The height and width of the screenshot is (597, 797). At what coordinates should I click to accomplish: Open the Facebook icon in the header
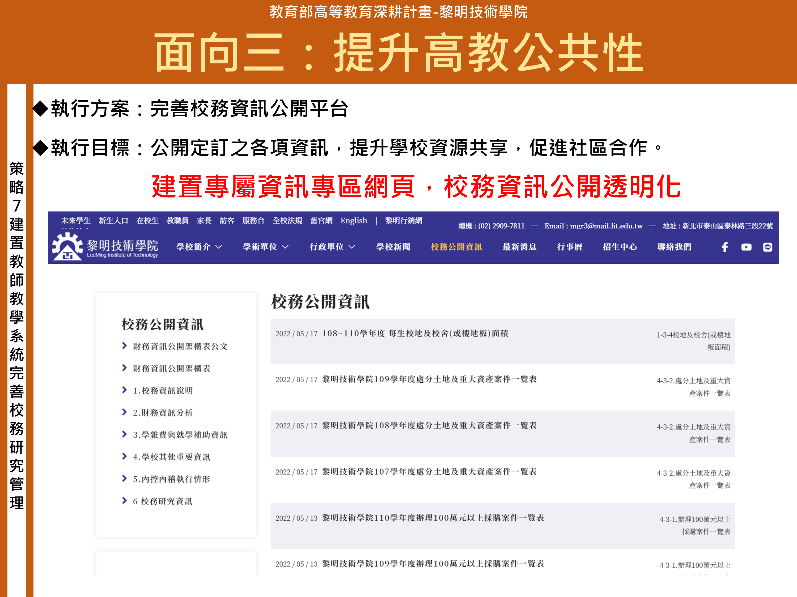click(x=725, y=247)
